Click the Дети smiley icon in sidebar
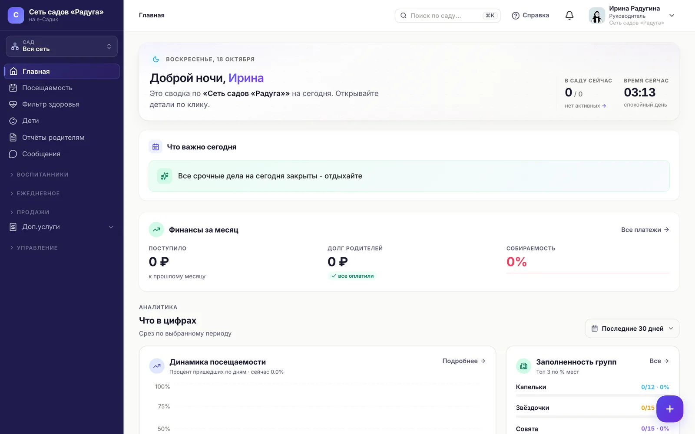 click(x=13, y=121)
